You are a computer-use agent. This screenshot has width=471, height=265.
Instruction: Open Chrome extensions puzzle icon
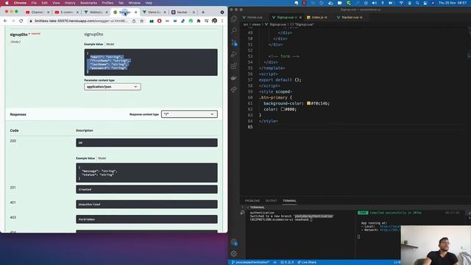(199, 21)
